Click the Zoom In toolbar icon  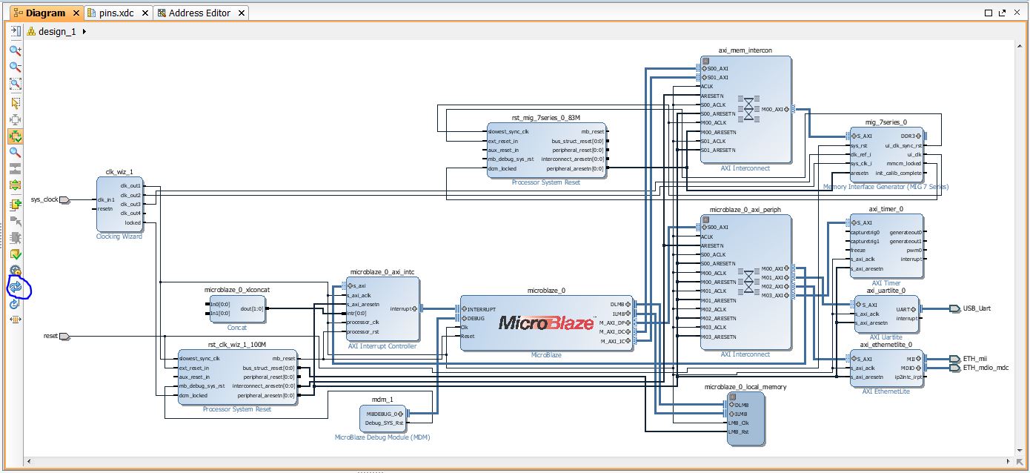pyautogui.click(x=15, y=50)
